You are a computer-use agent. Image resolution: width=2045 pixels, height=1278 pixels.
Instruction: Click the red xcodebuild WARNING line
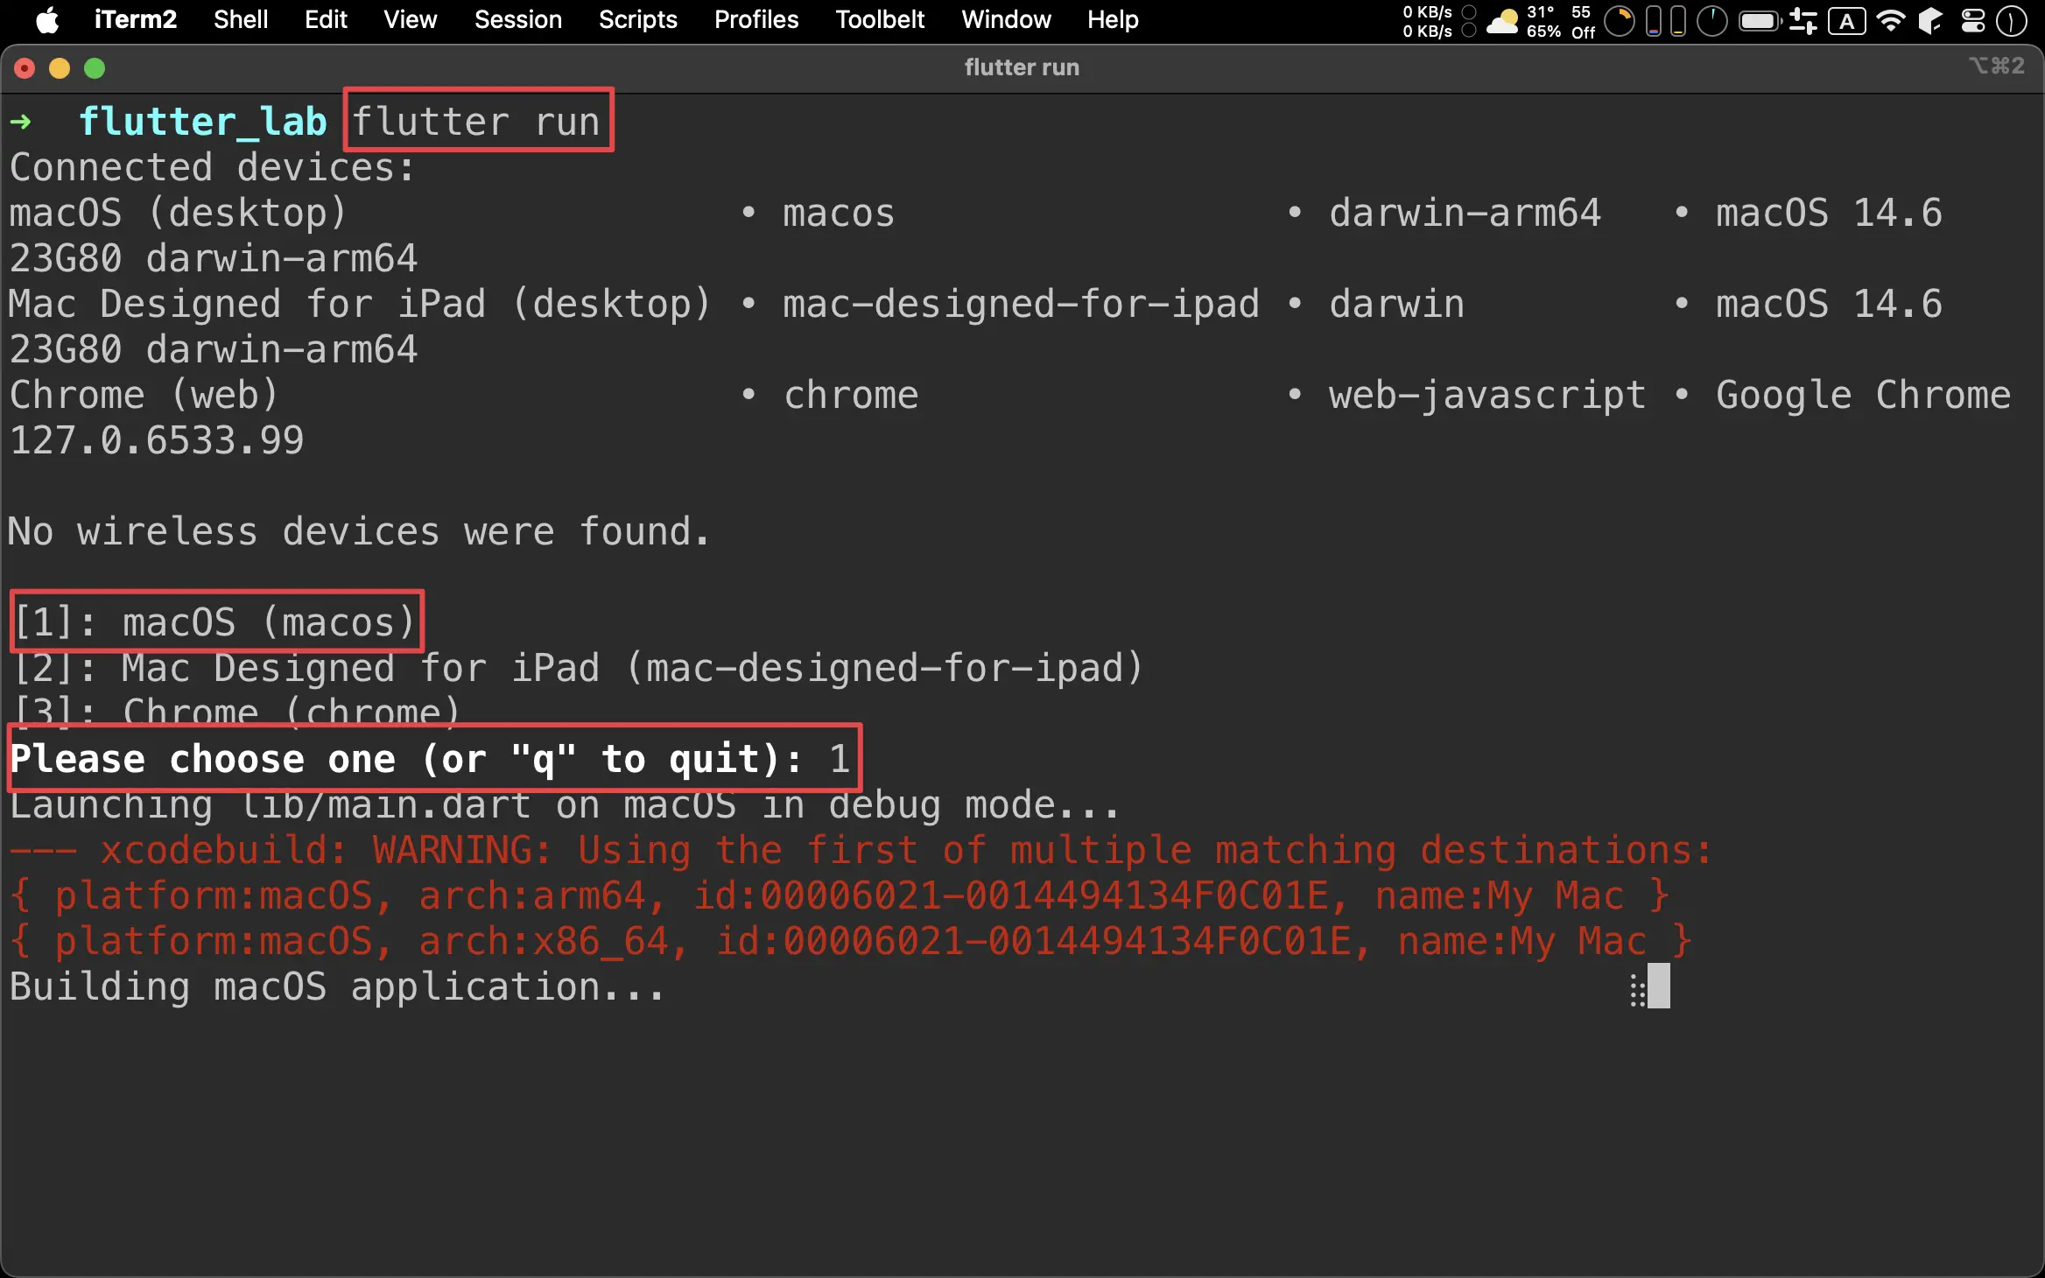pyautogui.click(x=861, y=850)
